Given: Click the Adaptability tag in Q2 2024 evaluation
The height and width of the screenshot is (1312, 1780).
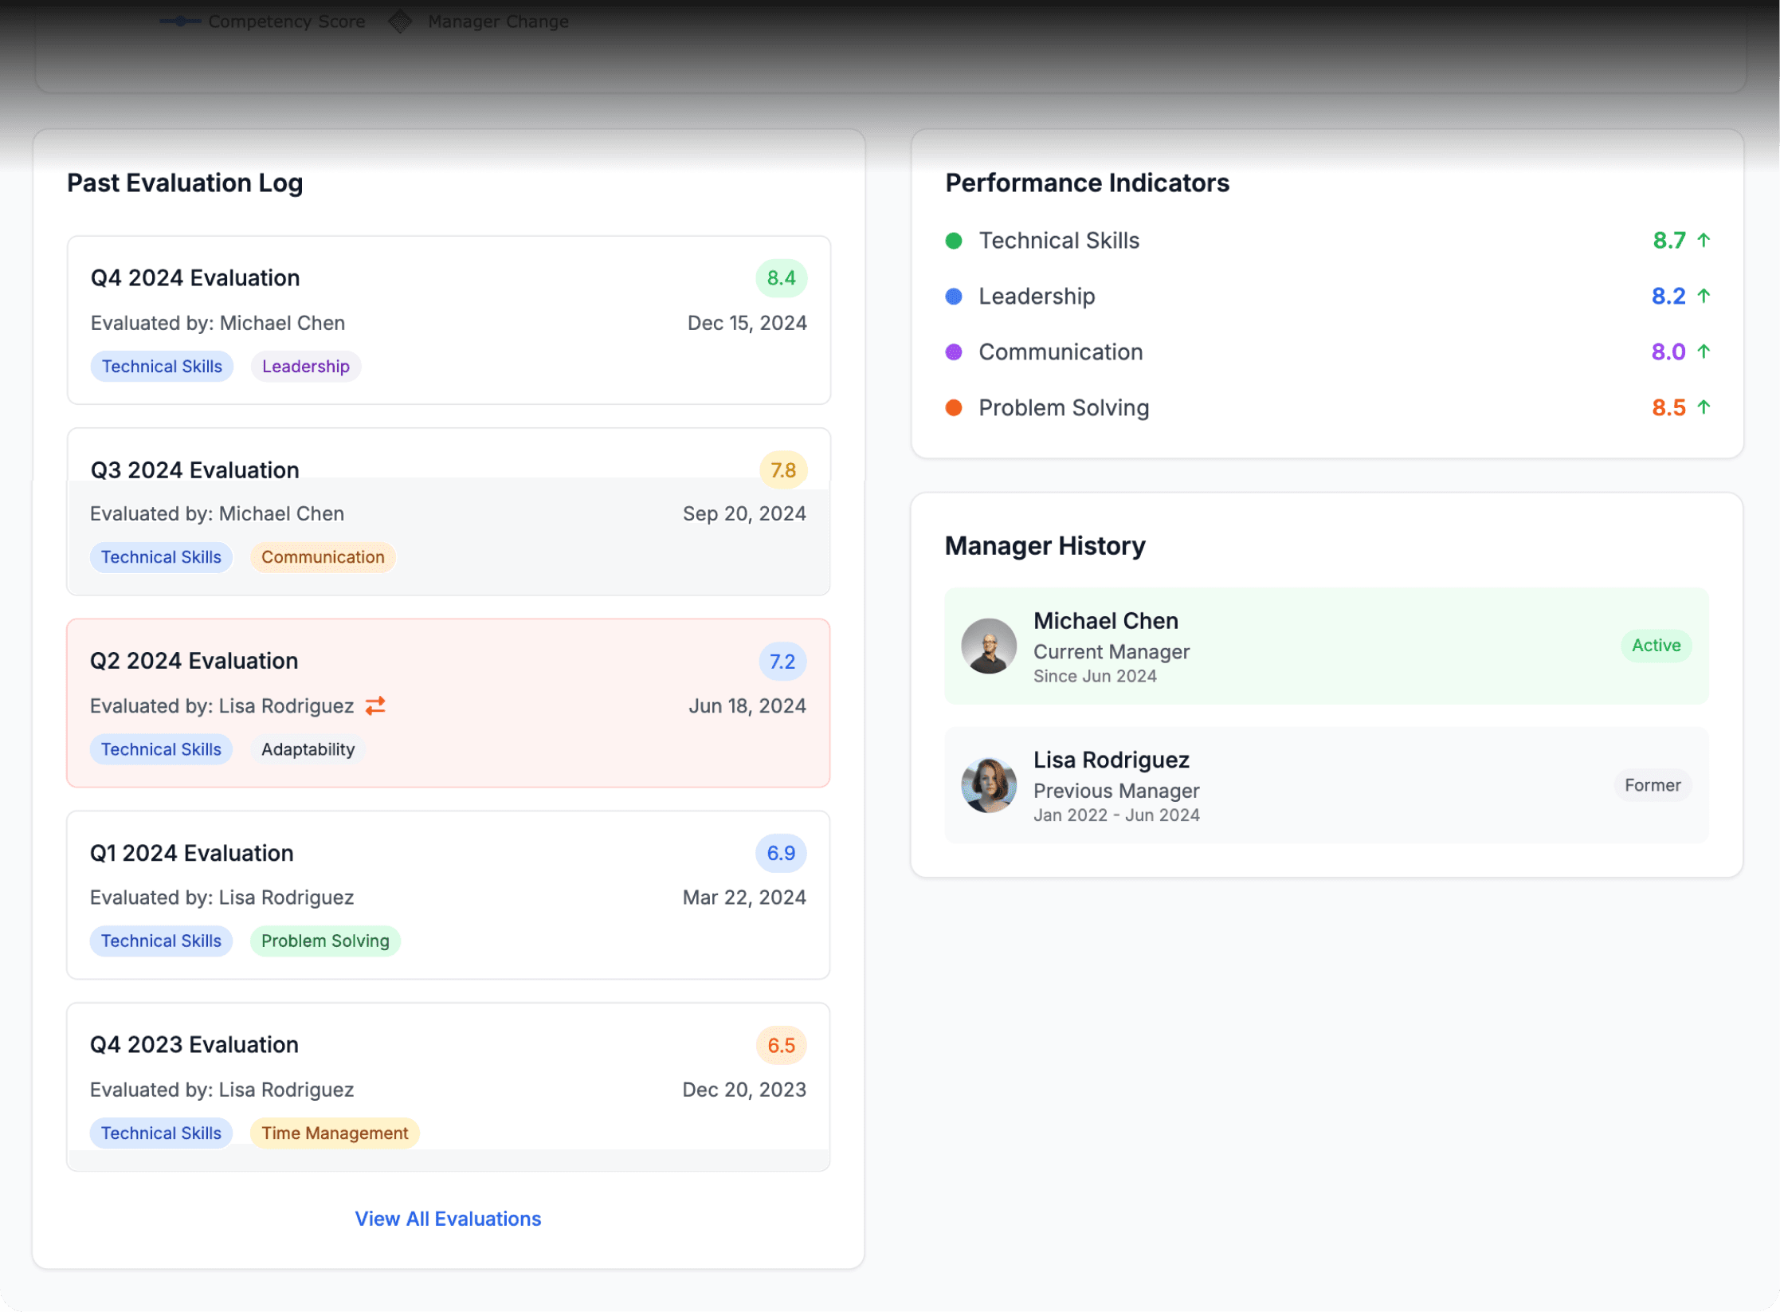Looking at the screenshot, I should point(308,749).
